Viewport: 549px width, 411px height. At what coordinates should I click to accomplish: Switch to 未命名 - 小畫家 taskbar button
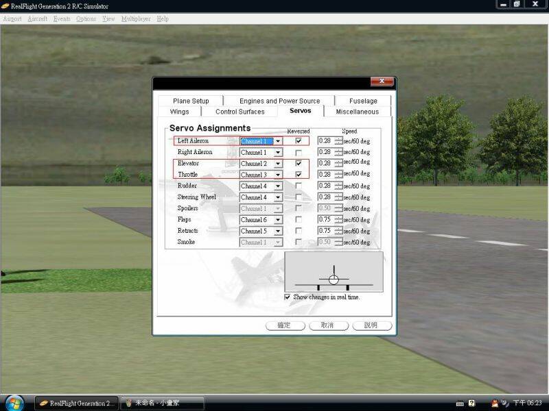(x=162, y=403)
